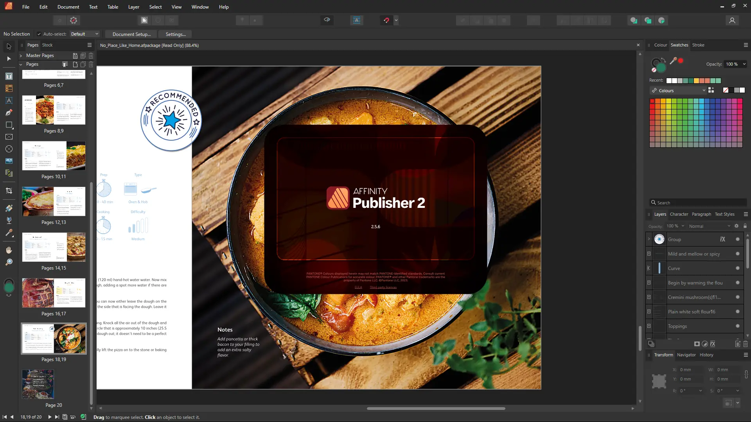Open Pages 12,13 spread thumbnail

point(54,202)
